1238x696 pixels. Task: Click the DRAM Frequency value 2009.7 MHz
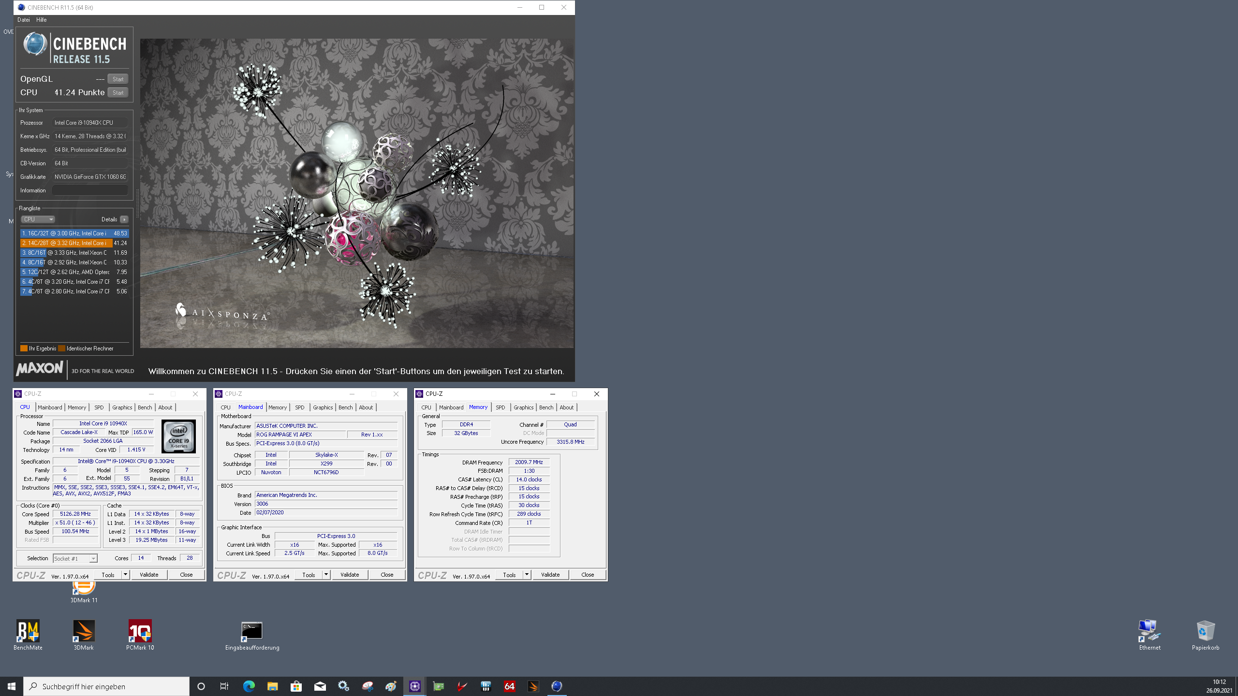tap(529, 463)
